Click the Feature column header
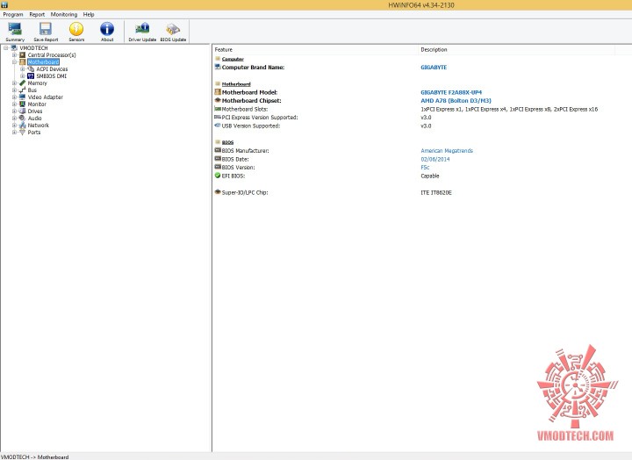 pyautogui.click(x=315, y=49)
